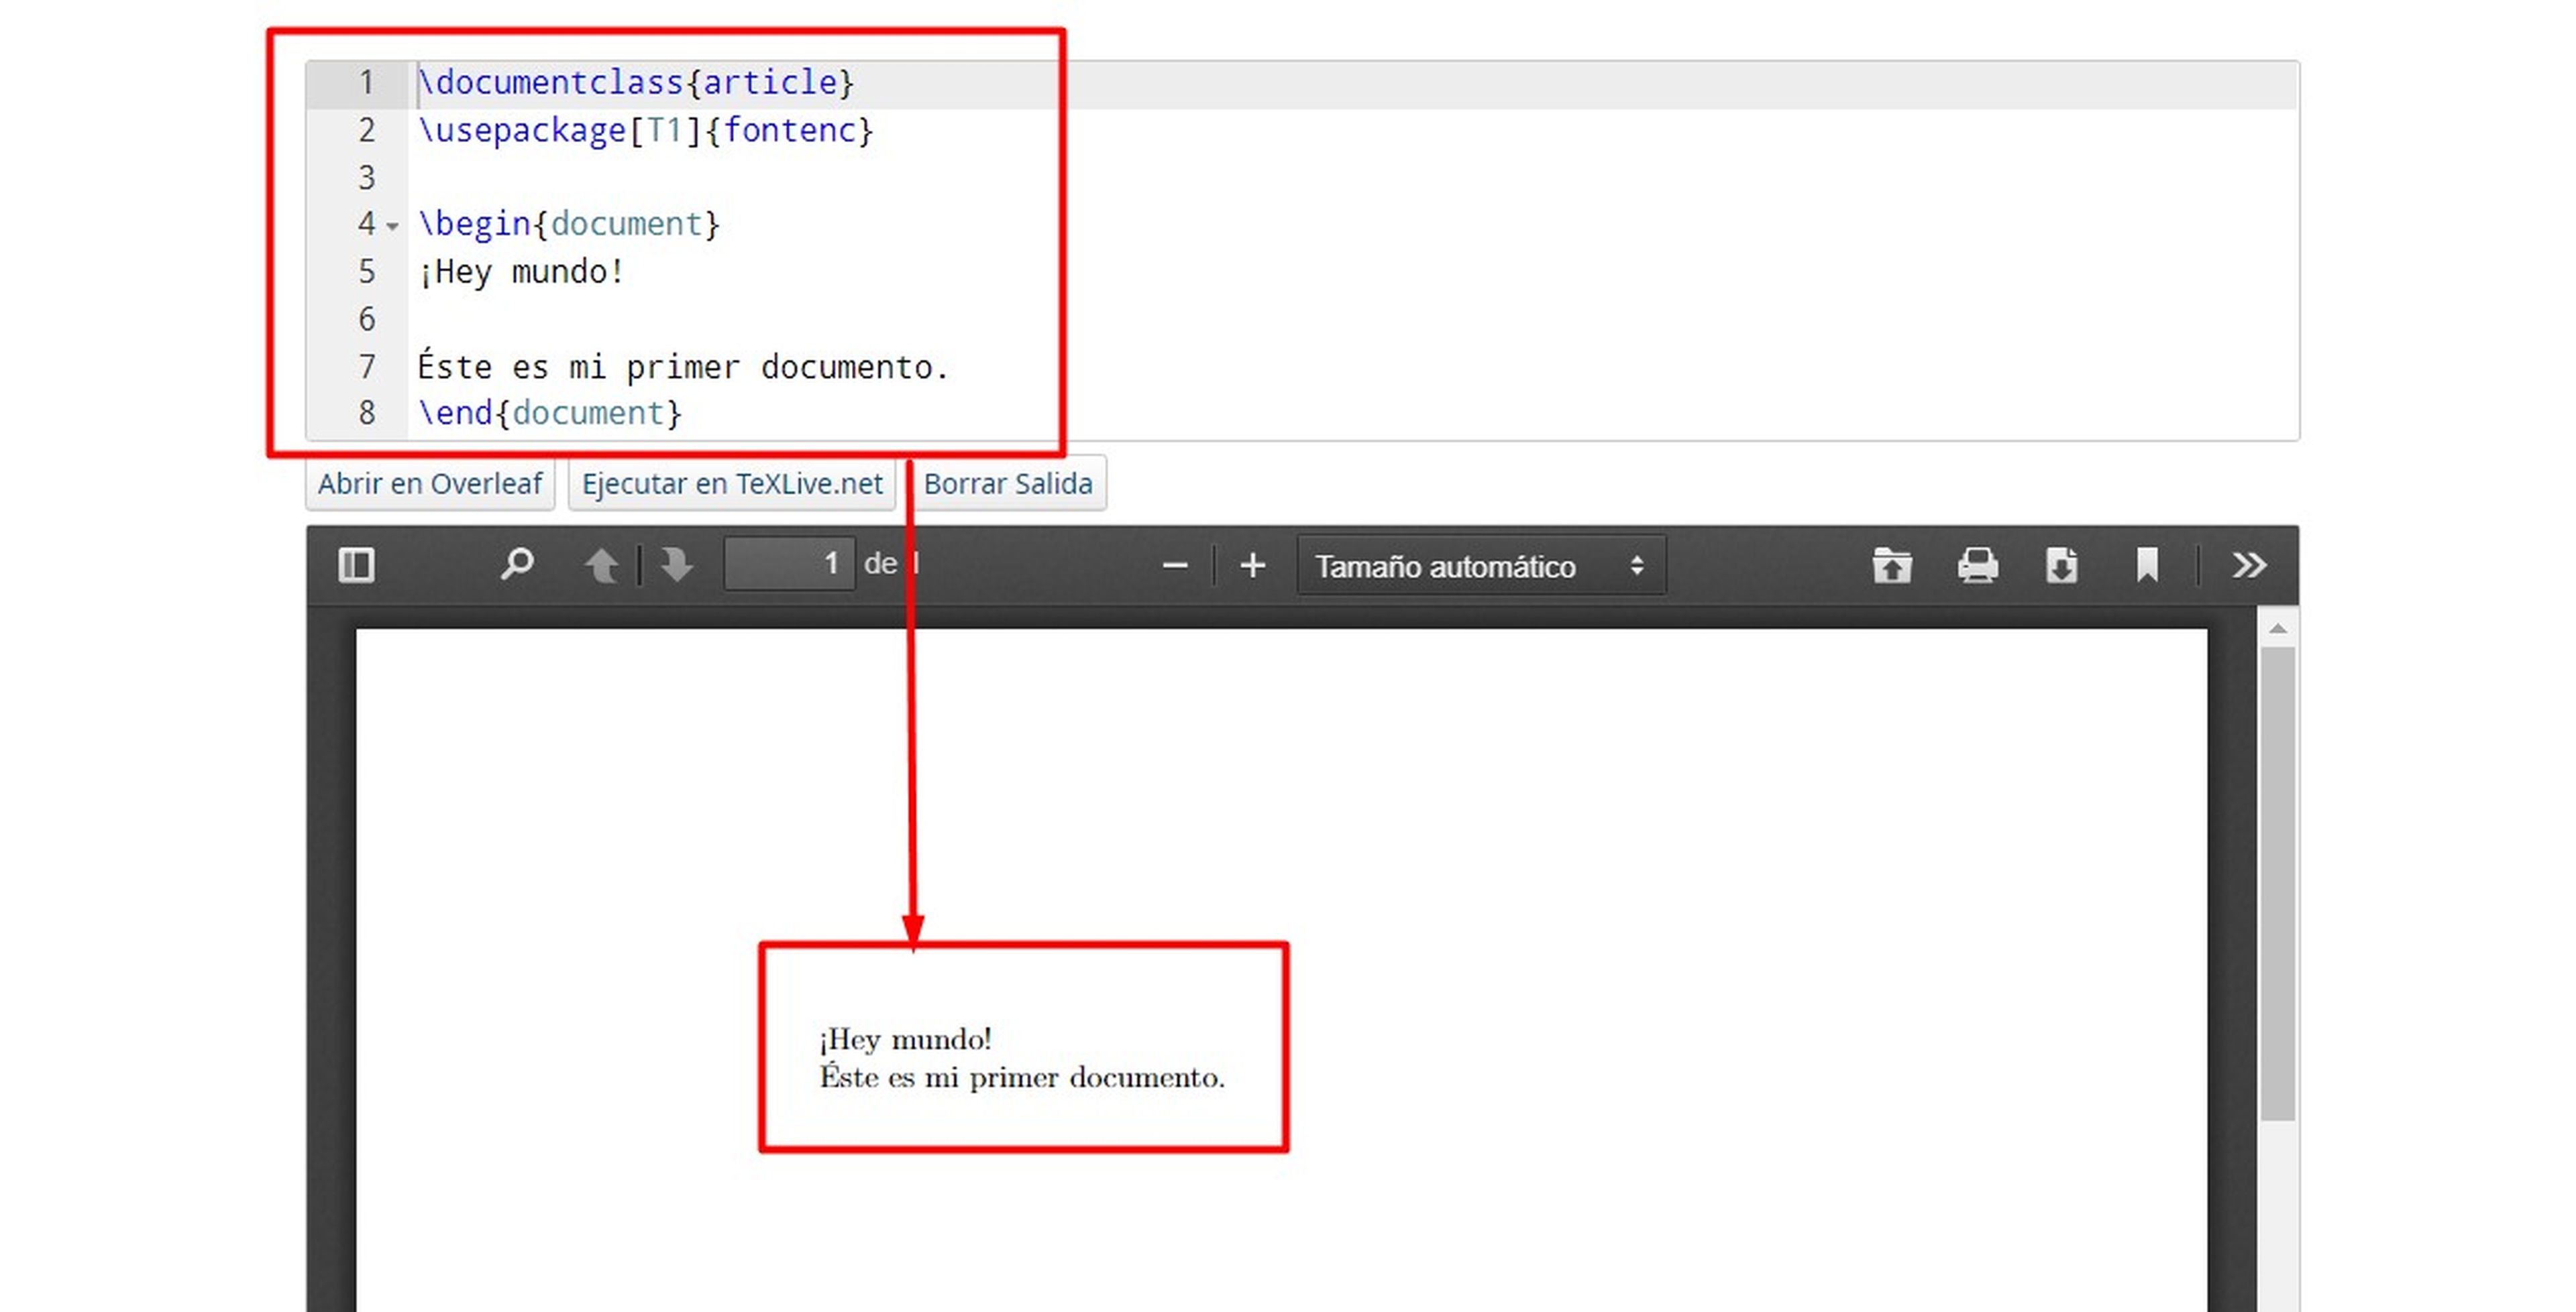Open file icon in PDF toolbar
The width and height of the screenshot is (2576, 1312).
coord(1891,566)
